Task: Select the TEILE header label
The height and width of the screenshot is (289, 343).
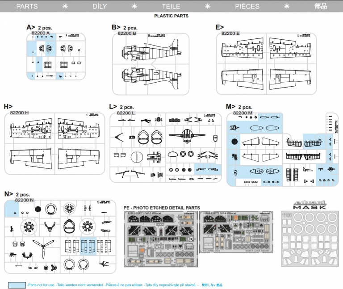Action: coord(171,6)
